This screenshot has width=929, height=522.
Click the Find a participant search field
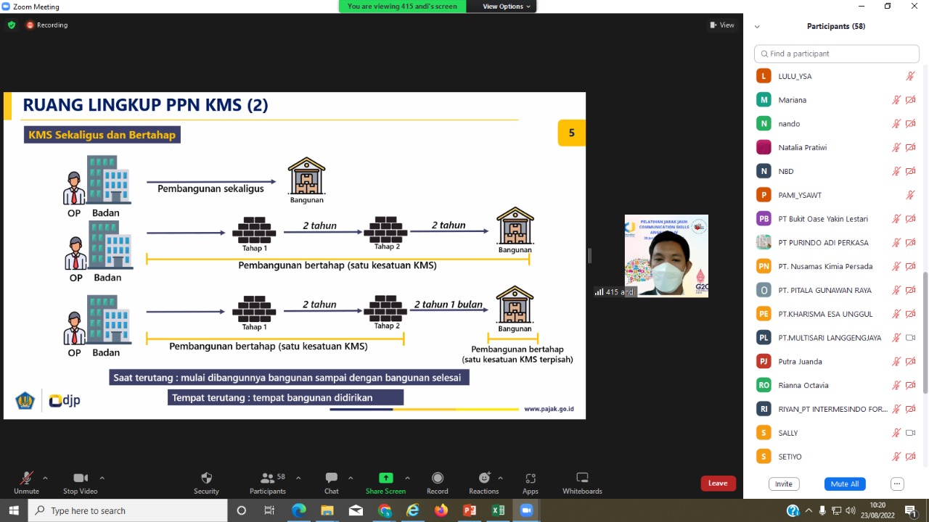[x=837, y=54]
